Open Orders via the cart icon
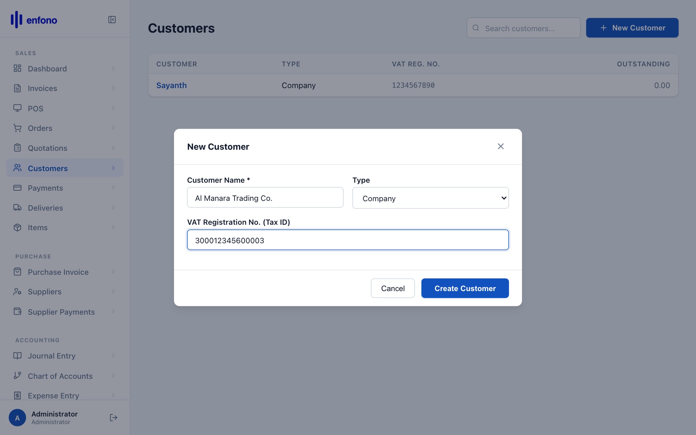 point(17,128)
